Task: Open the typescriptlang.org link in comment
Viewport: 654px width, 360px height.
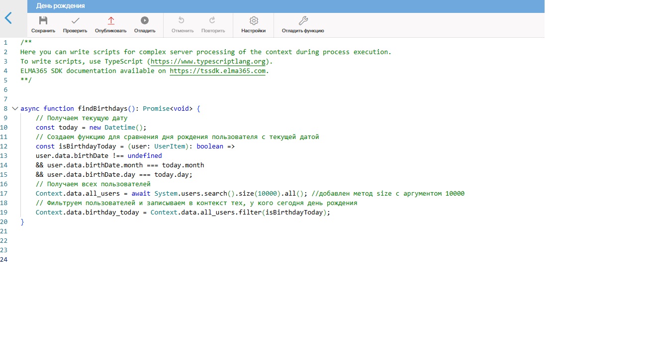Action: click(x=208, y=62)
